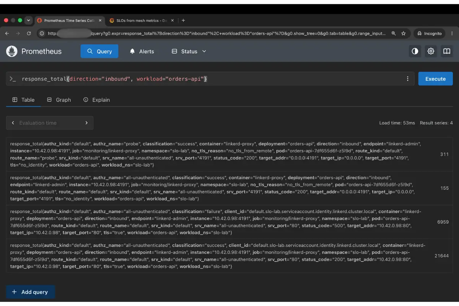Image resolution: width=459 pixels, height=306 pixels.
Task: Add a new query panel
Action: tap(30, 292)
